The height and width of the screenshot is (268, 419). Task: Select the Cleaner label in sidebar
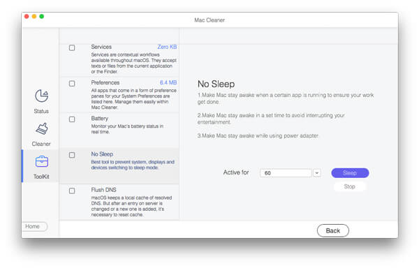pos(41,144)
